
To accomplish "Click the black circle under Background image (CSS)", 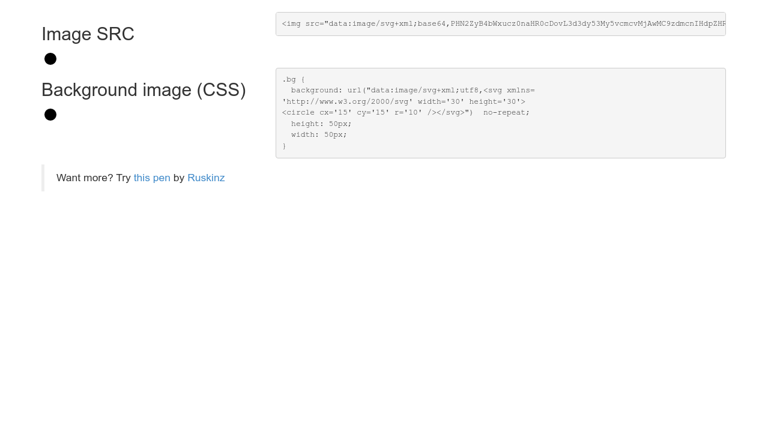I will coord(50,115).
